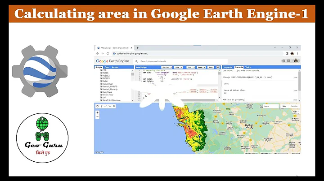This screenshot has height=181, width=324.
Task: Open the Radar script file
Action: click(104, 81)
